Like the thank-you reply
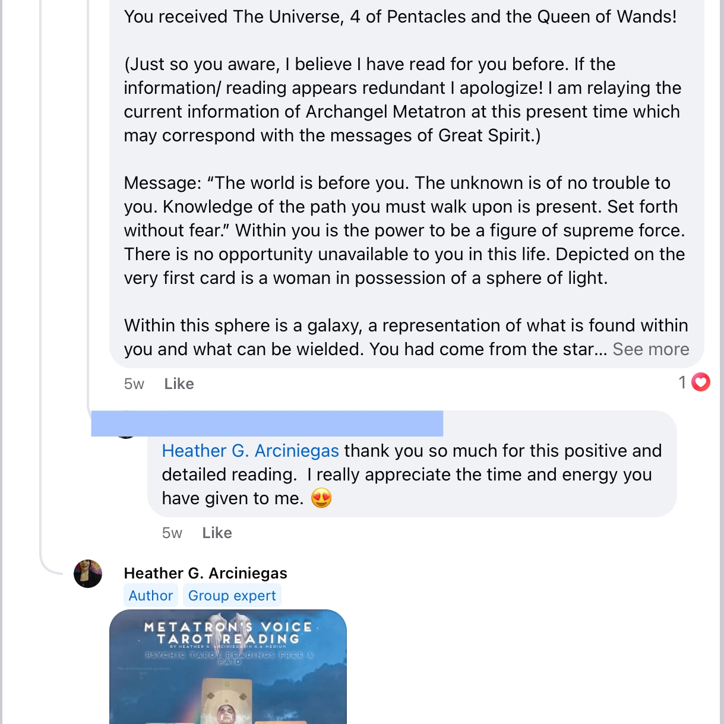Viewport: 724px width, 724px height. (217, 533)
